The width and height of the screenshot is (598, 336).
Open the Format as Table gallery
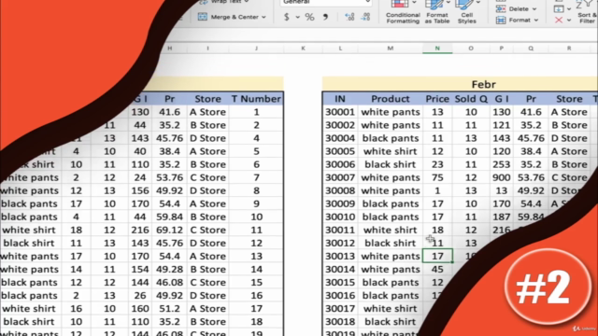(437, 12)
